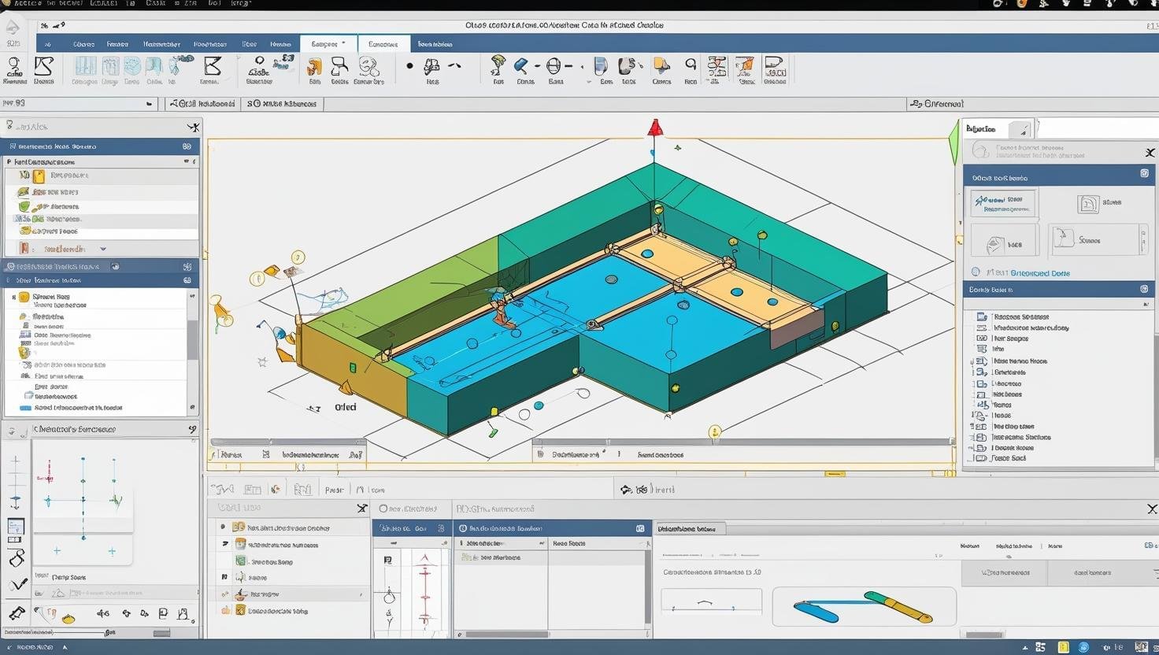Open the small arrow below the circle-line ribbon icon
Screen dimensions: 1159x655
tap(588, 81)
